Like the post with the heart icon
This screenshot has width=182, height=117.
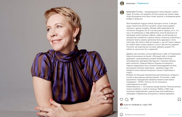click(121, 99)
